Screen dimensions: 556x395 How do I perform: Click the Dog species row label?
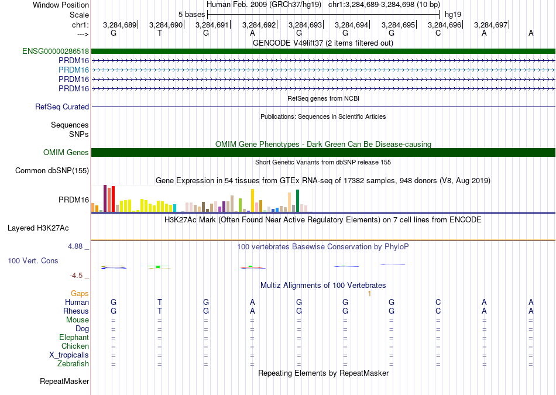point(82,329)
